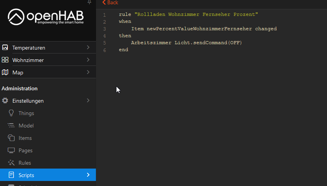This screenshot has width=327, height=186.
Task: Expand the Wohnzimmer chevron arrow
Action: 88,60
